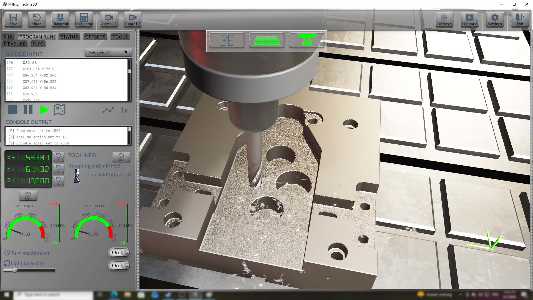Switch to Cam1 view
This screenshot has width=533, height=300.
(x=109, y=19)
